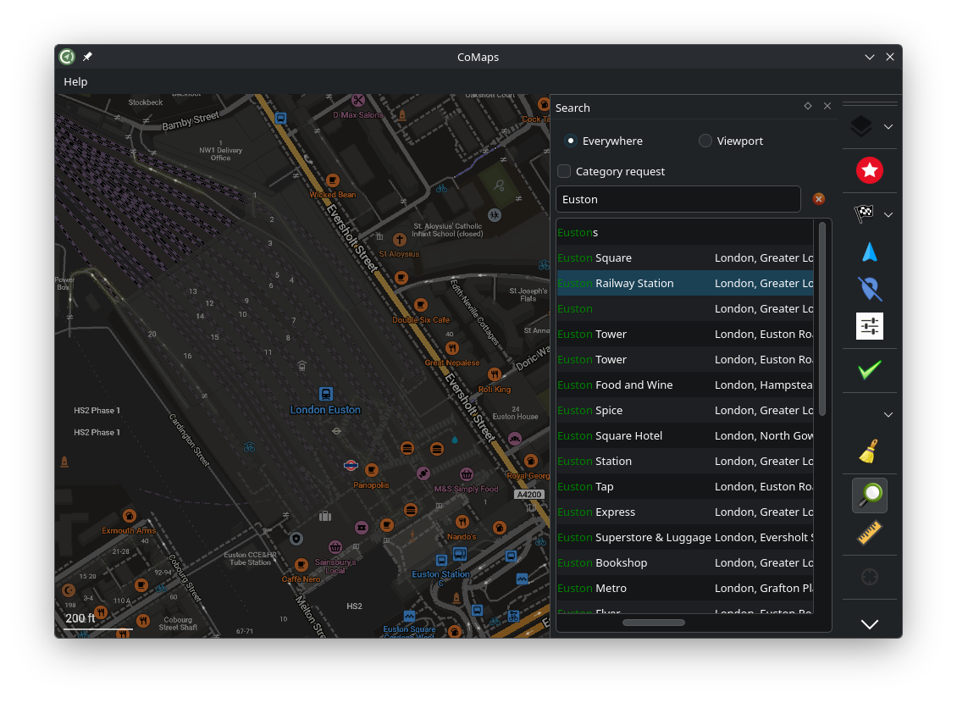Click the Underground roundel on the map
957x703 pixels.
point(351,466)
